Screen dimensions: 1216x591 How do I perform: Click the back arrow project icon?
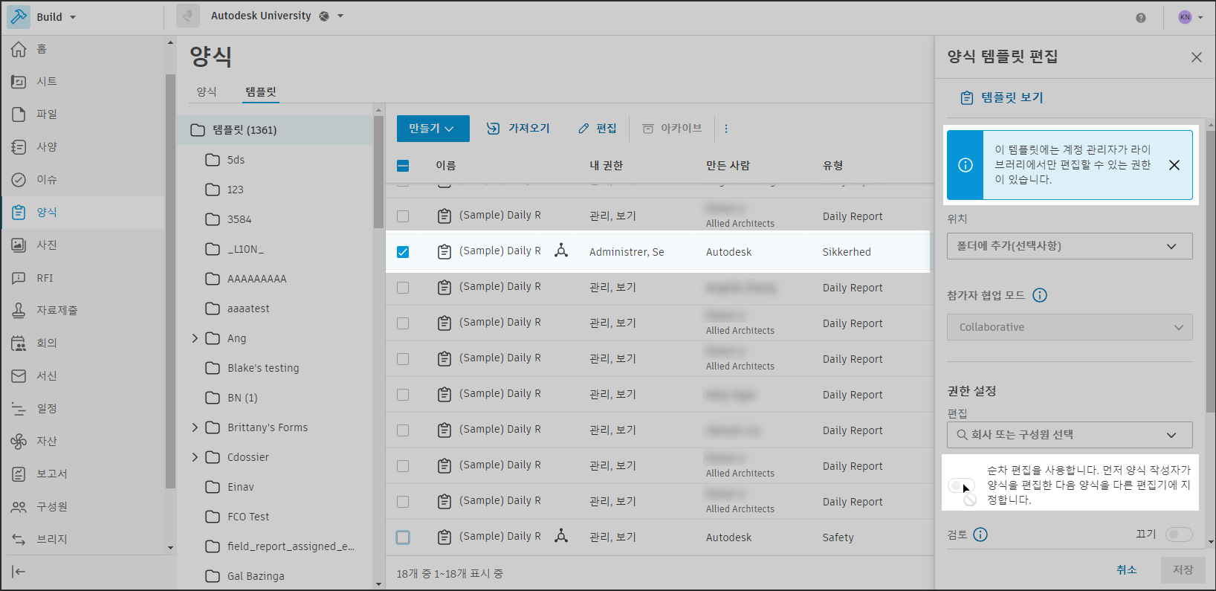188,16
